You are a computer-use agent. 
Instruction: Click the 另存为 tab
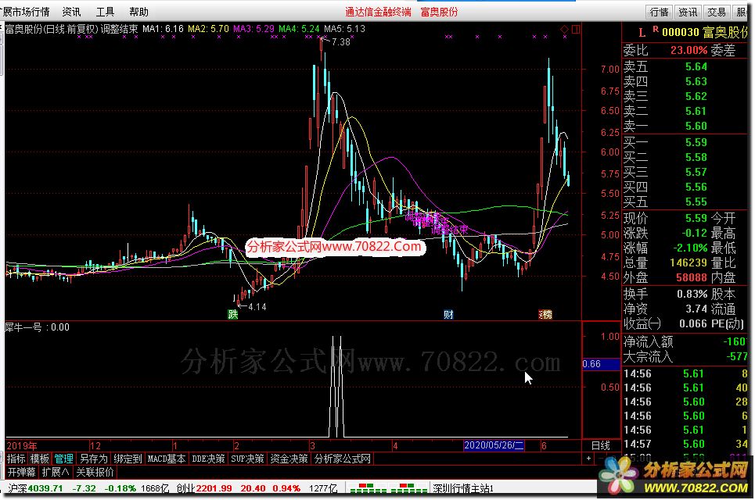93,459
